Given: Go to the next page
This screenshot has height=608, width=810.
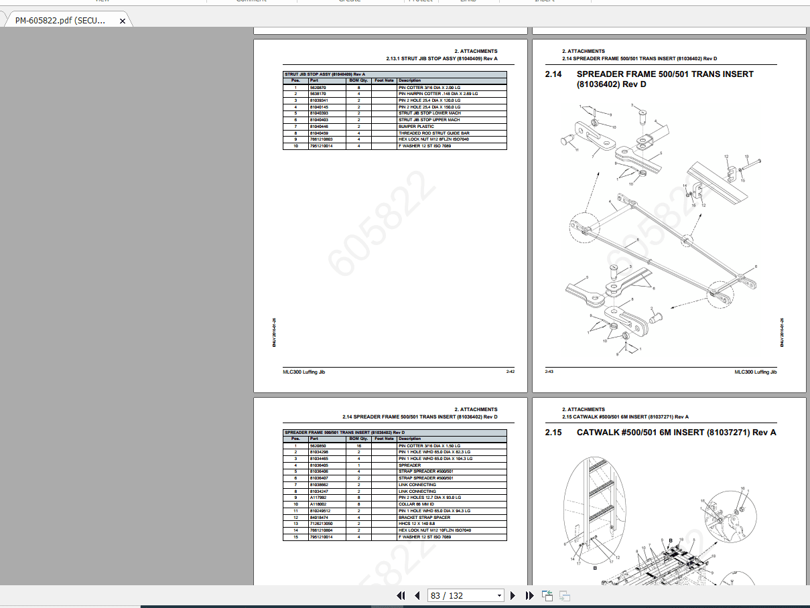Looking at the screenshot, I should click(513, 595).
